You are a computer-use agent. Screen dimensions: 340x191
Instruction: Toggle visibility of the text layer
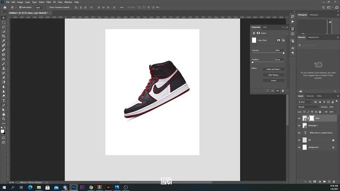click(x=299, y=133)
